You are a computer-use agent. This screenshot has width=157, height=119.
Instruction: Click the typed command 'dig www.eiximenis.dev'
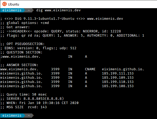coord(58,10)
